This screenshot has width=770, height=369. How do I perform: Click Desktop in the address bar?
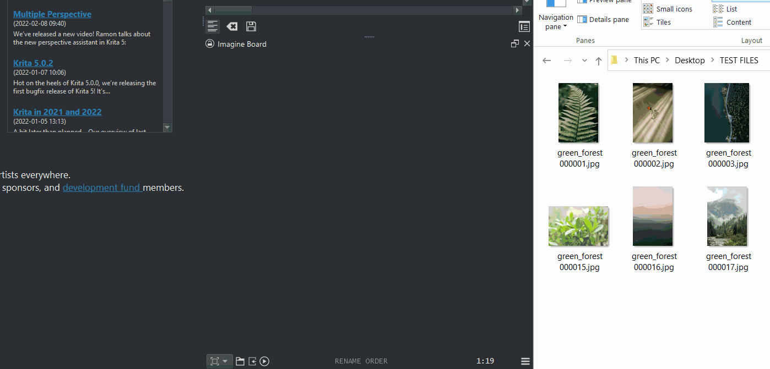click(x=690, y=60)
